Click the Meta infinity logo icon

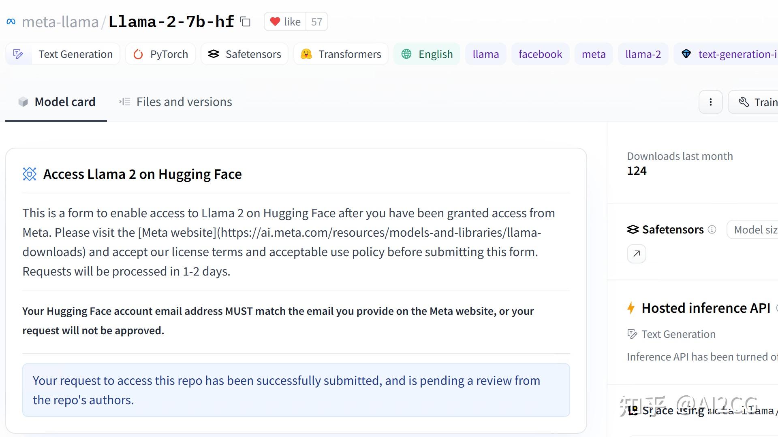coord(11,22)
